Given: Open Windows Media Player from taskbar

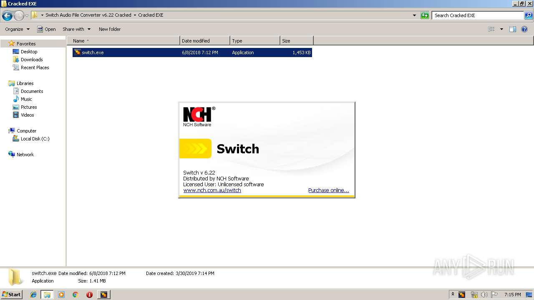Looking at the screenshot, I should pos(61,295).
